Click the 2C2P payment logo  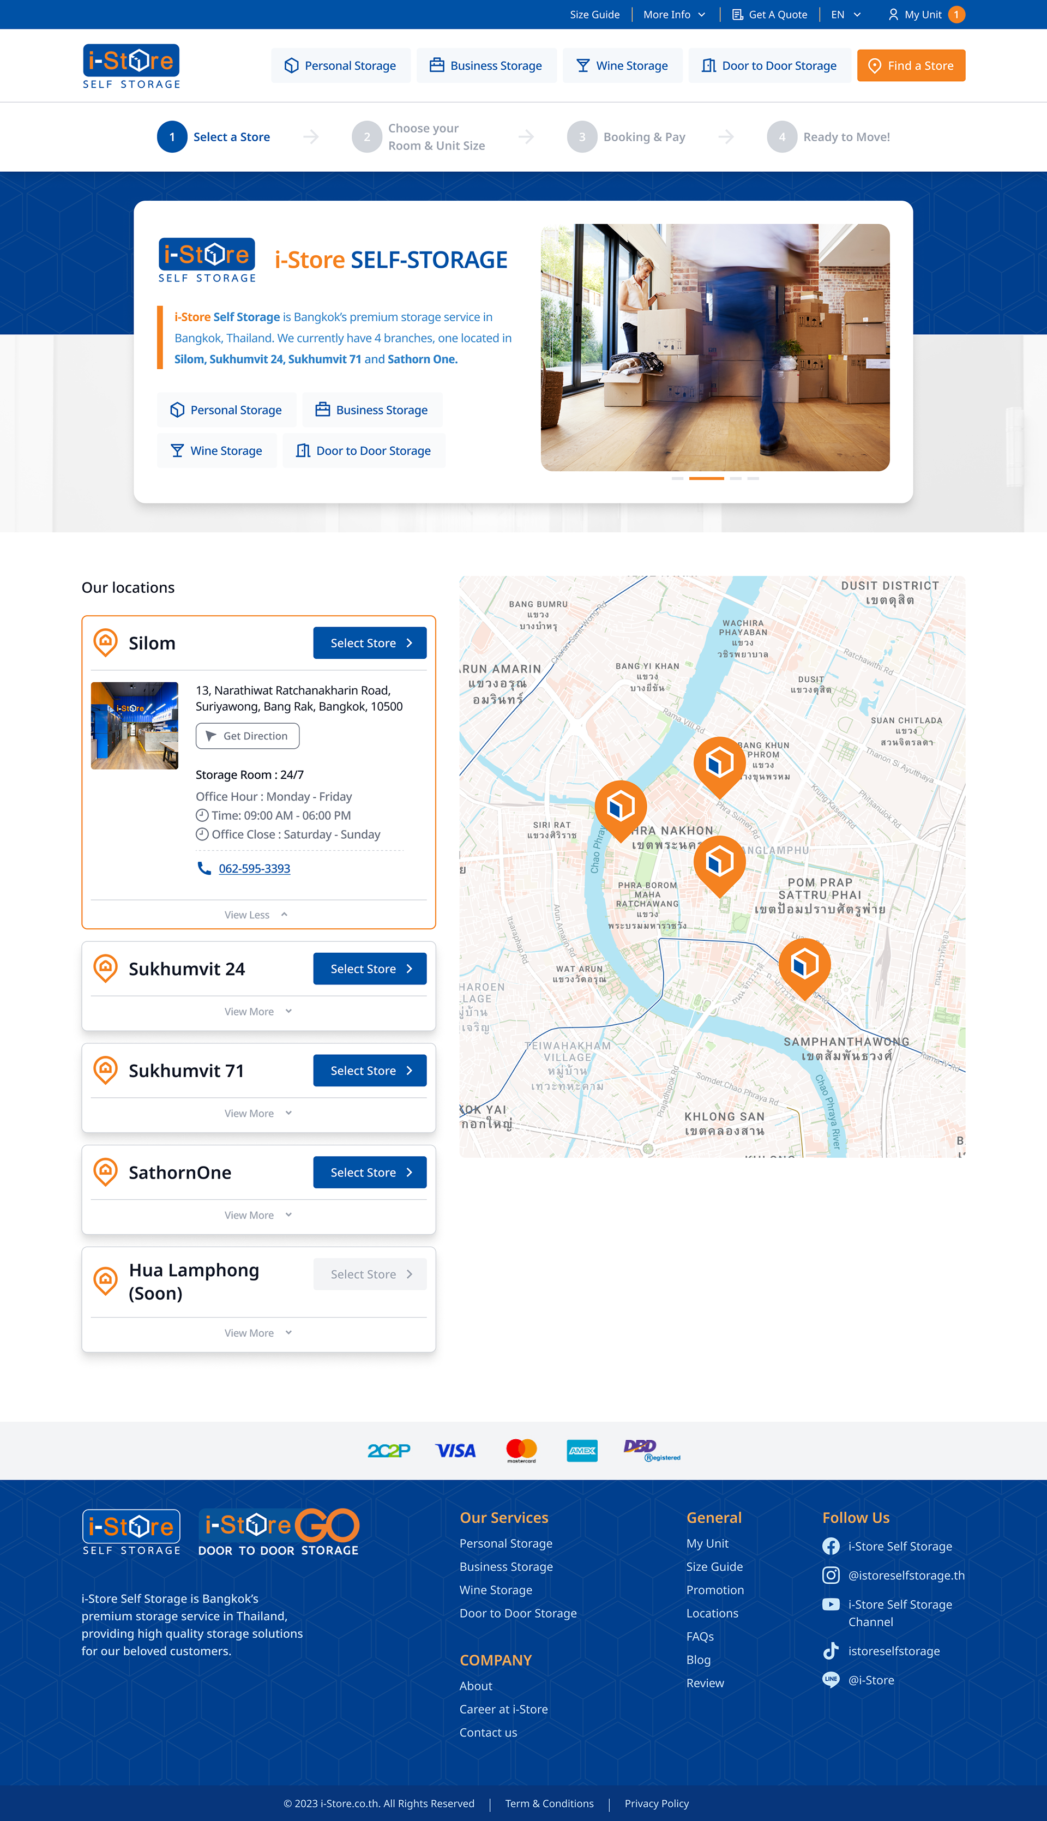pos(389,1451)
